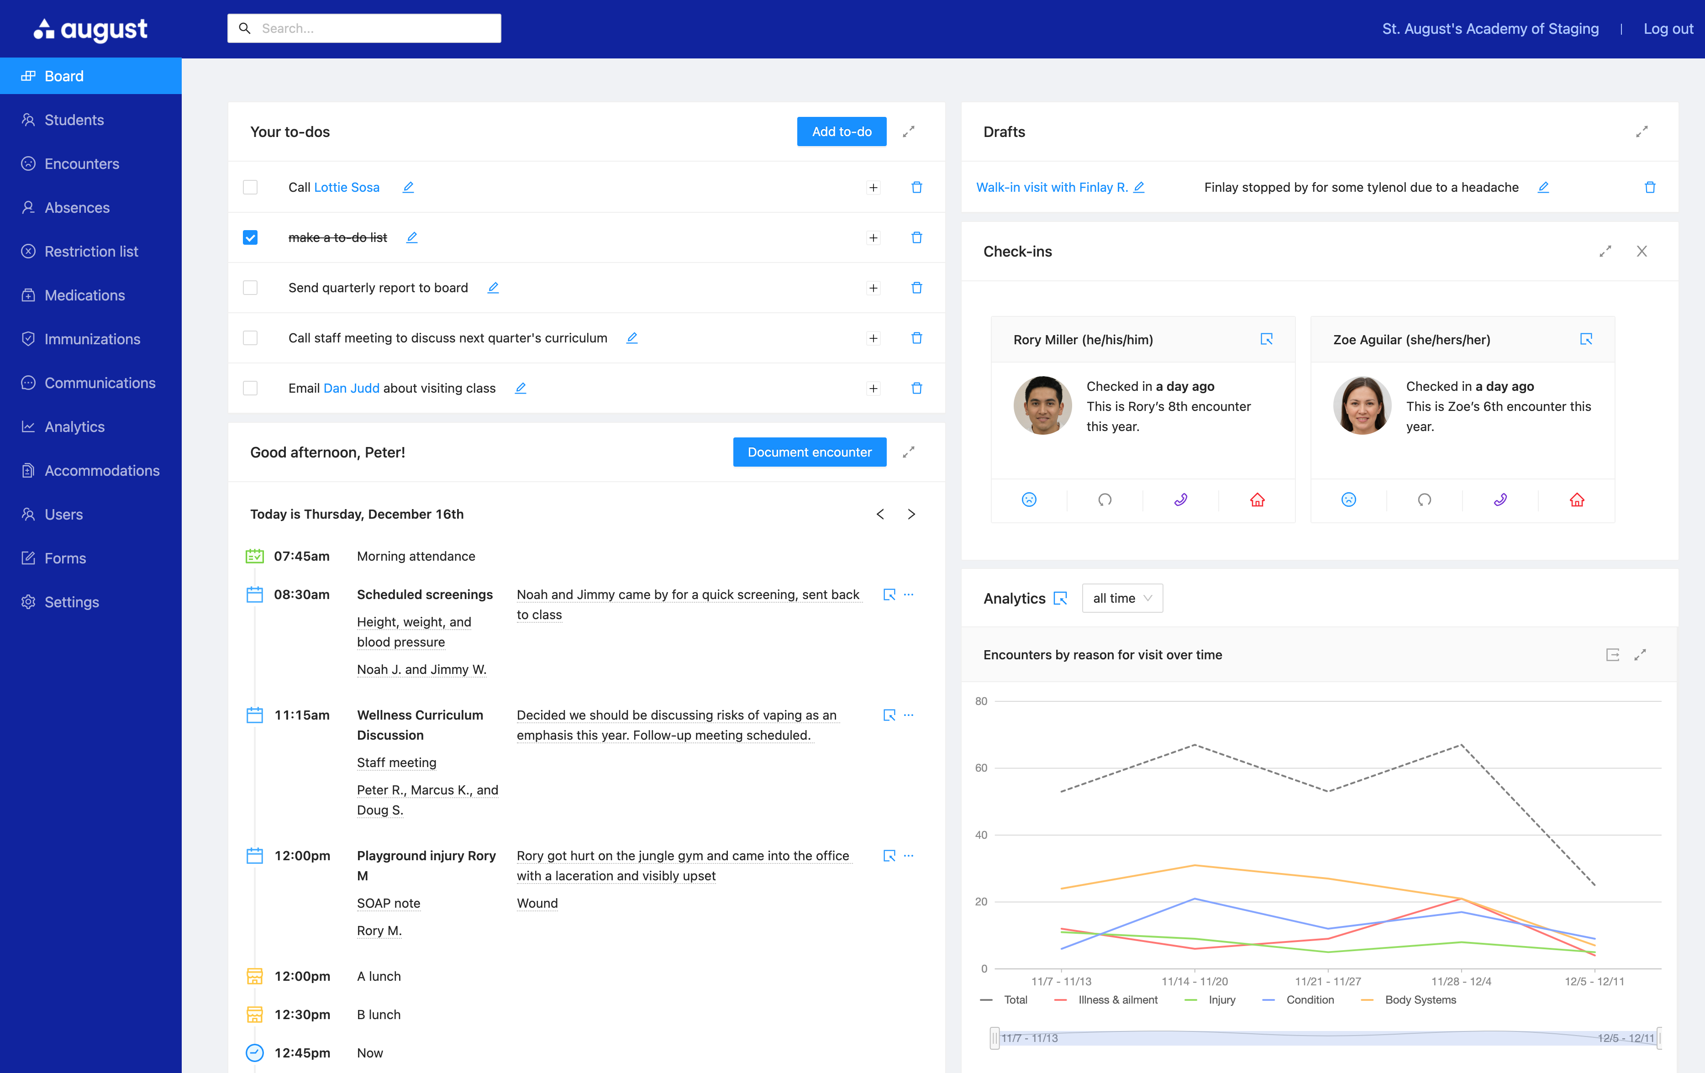The width and height of the screenshot is (1705, 1073).
Task: Click the purple phone icon on Zoe Aguilar's card
Action: 1500,500
